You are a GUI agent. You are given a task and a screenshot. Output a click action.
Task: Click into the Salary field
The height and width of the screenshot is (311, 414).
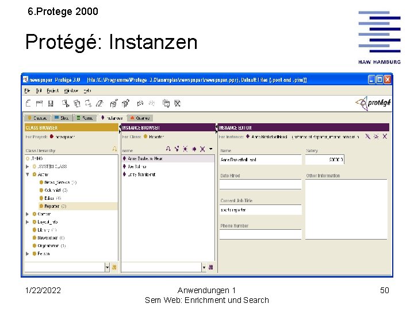[325, 160]
